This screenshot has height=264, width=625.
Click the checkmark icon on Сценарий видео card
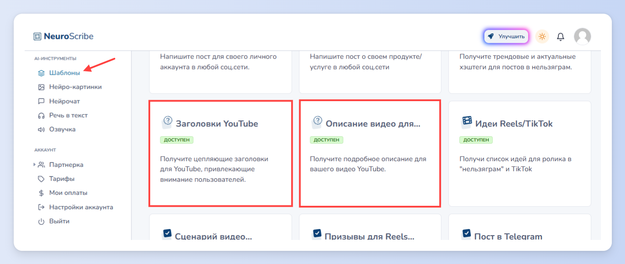click(167, 234)
